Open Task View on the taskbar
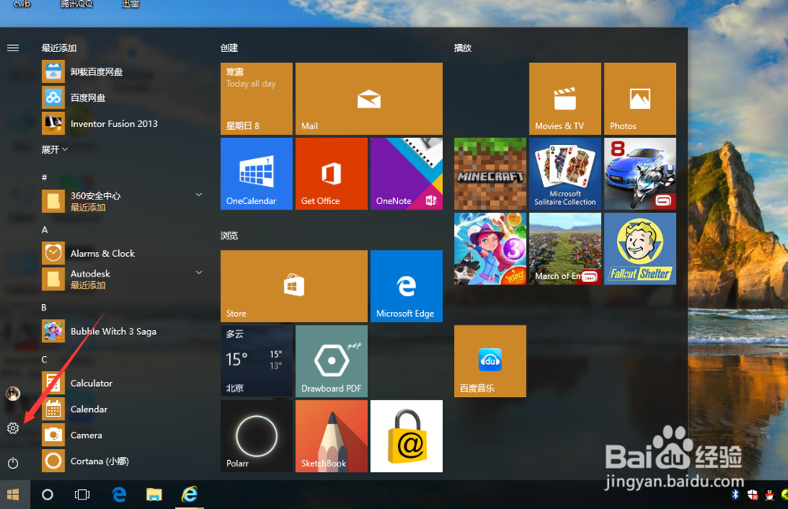This screenshot has height=509, width=788. [82, 495]
